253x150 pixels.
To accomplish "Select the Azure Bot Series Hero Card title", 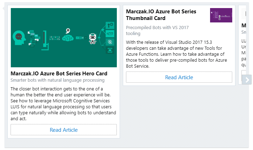I will 59,74.
